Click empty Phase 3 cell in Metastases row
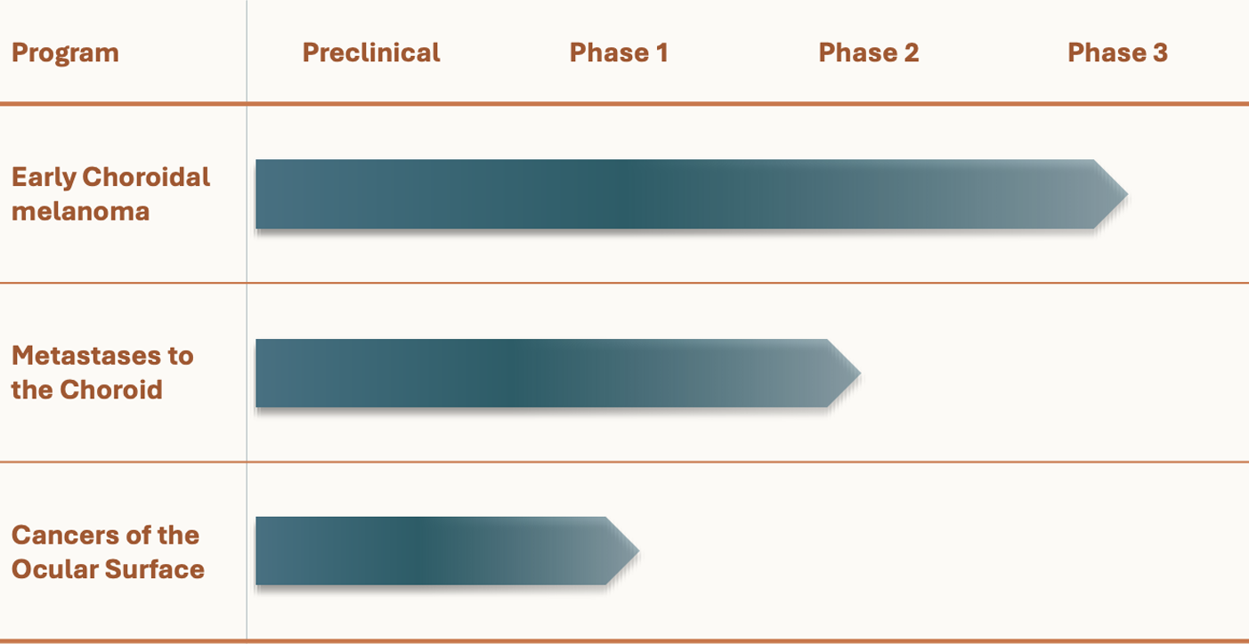1249x644 pixels. click(1117, 373)
